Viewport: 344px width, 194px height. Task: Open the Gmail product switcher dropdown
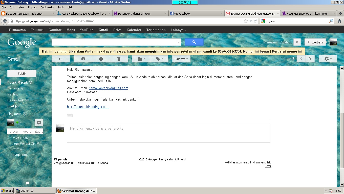(15, 59)
